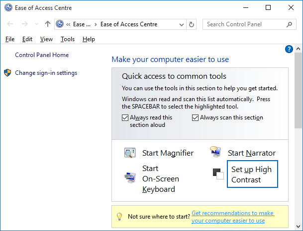Go to Control Panel Home

click(42, 55)
